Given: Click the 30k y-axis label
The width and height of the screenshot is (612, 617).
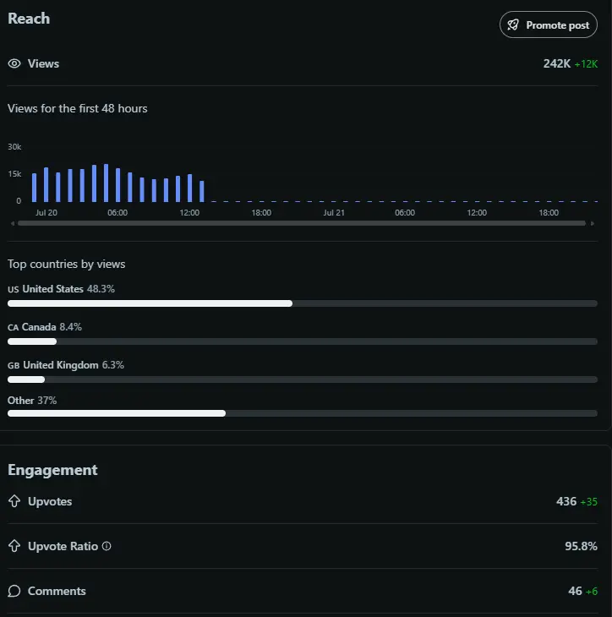Looking at the screenshot, I should click(14, 147).
